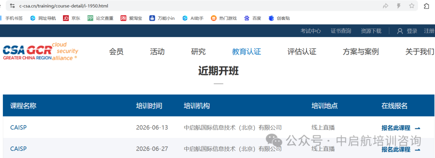The width and height of the screenshot is (435, 158).
Task: Open the 热门游戏 bookmark
Action: click(x=224, y=18)
